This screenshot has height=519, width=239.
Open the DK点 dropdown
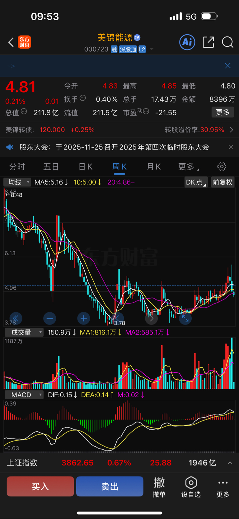point(196,182)
